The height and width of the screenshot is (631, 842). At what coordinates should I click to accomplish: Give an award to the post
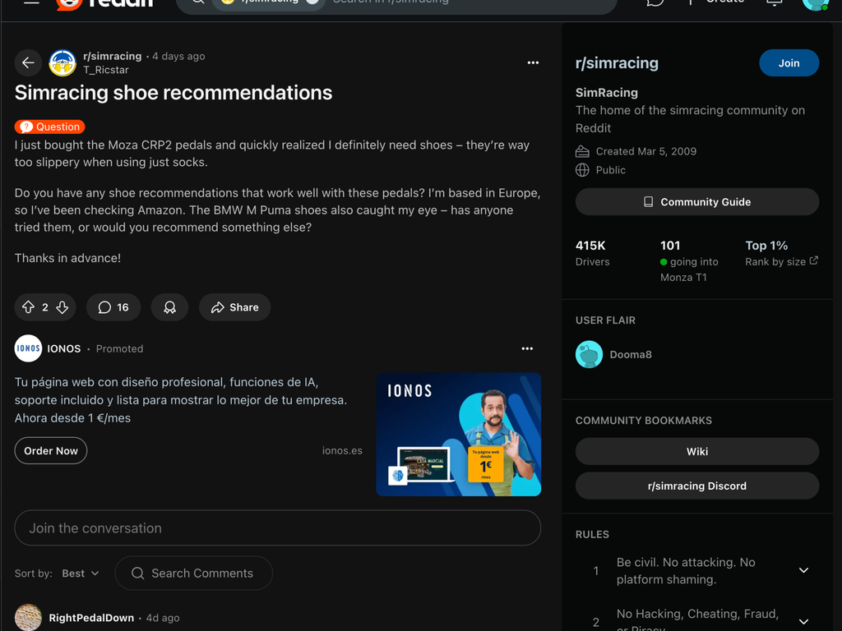tap(169, 306)
